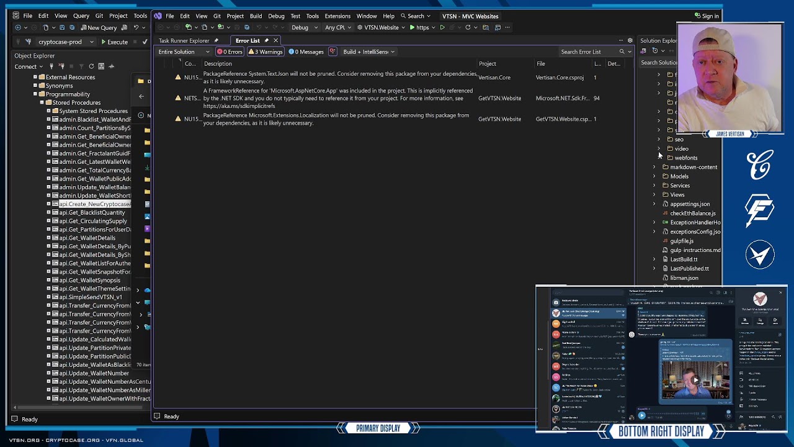This screenshot has height=447, width=794.
Task: Select appsettings.json in Solution Explorer
Action: (x=690, y=204)
